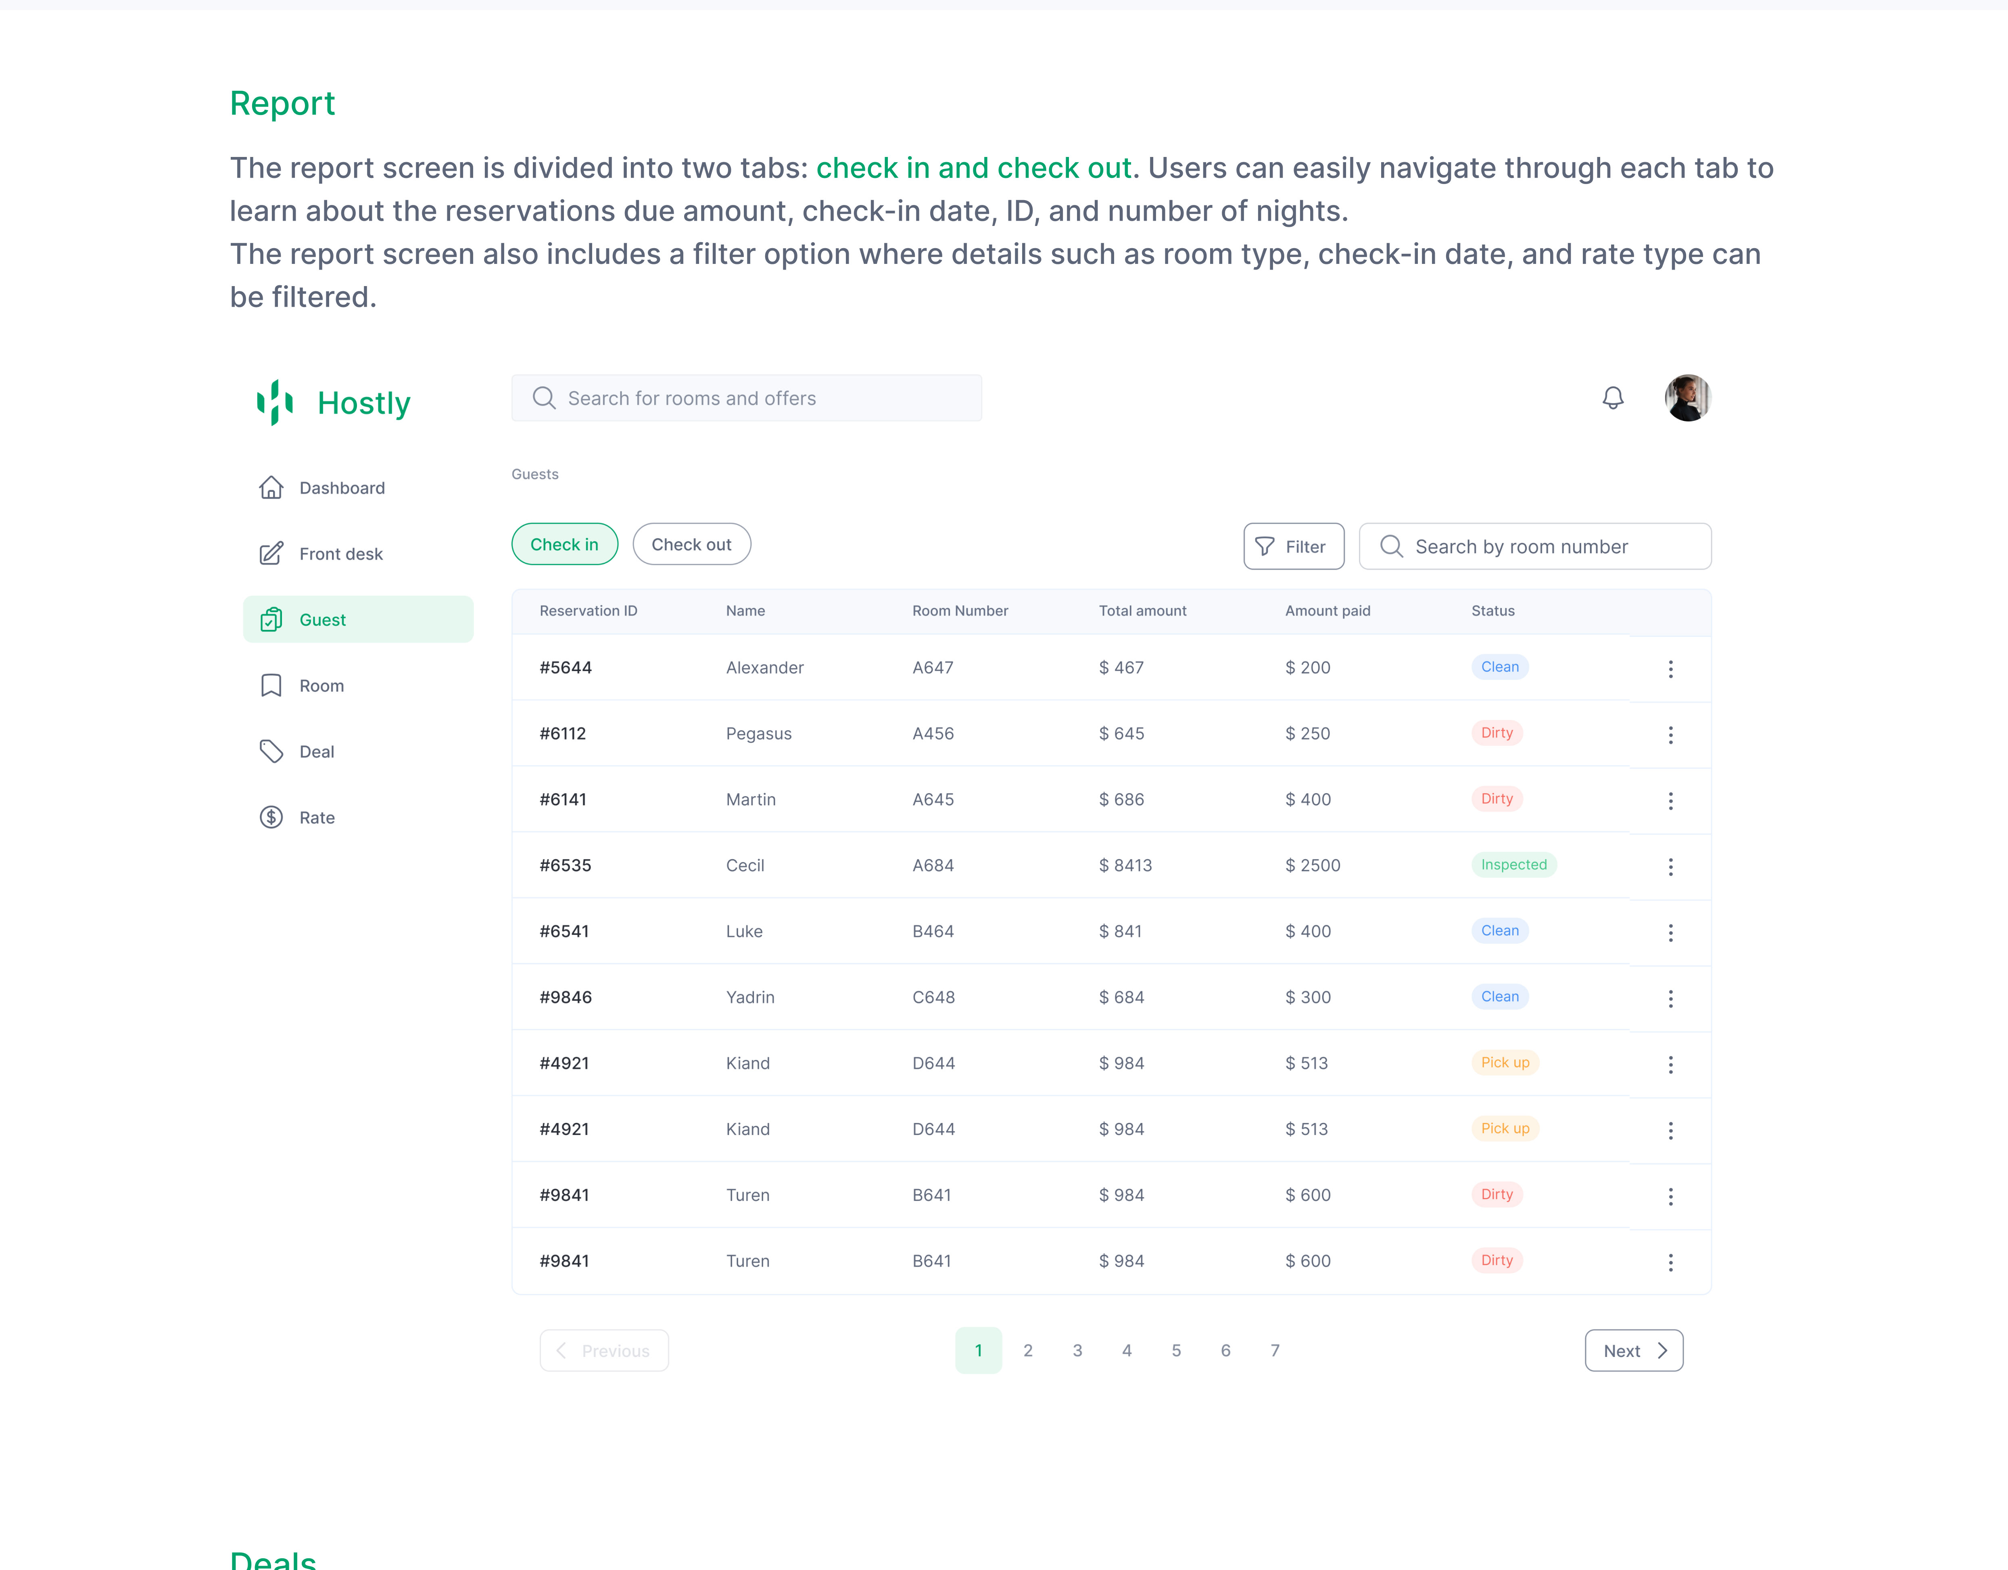Click the notification bell icon
Viewport: 2008px width, 1570px height.
pos(1613,398)
